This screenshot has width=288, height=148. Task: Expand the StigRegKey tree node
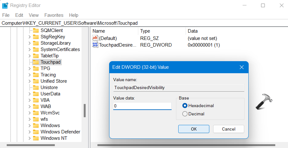(29, 37)
